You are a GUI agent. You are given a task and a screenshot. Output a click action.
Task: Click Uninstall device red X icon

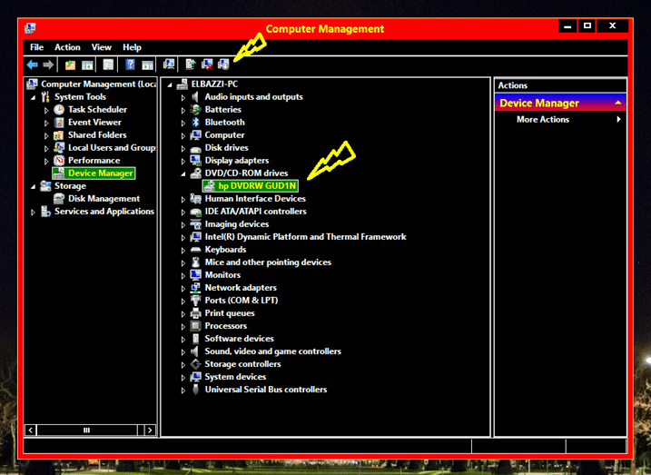[x=207, y=64]
